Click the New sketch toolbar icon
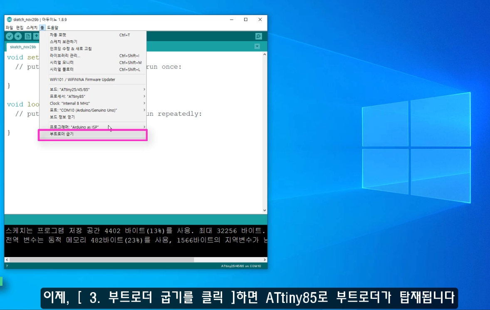This screenshot has height=310, width=490. click(x=28, y=36)
